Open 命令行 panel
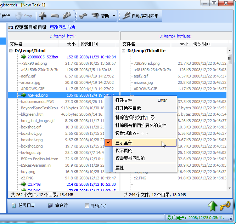The image size is (236, 224). 58,205
